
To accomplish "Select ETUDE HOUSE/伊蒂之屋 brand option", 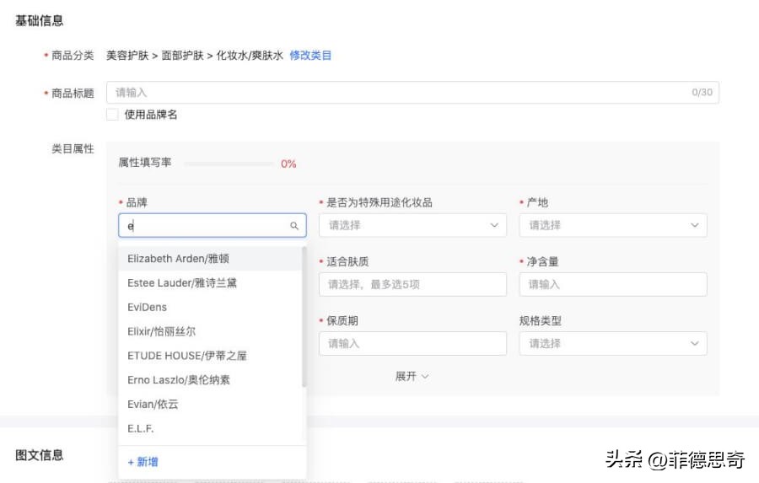I will (210, 355).
